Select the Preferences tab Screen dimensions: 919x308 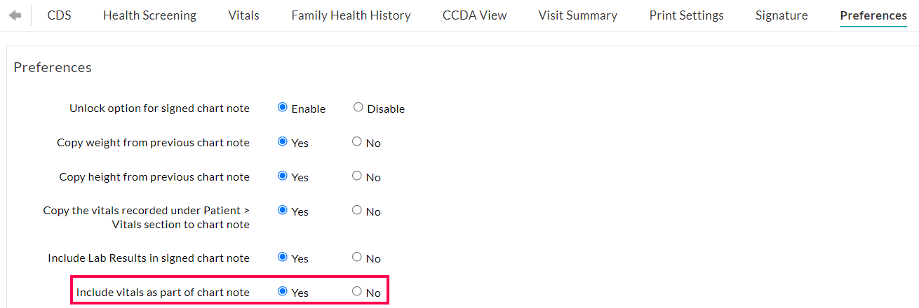pyautogui.click(x=873, y=15)
